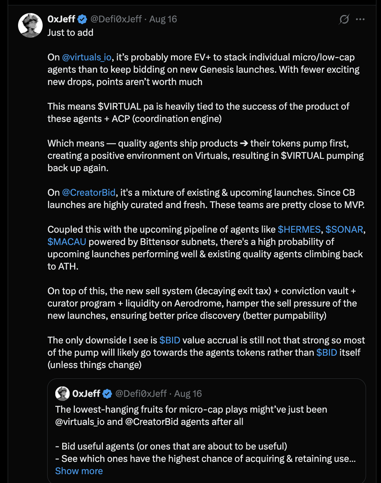Expand the quoted tweet with Show more
Screen dimensions: 381x483
(79, 471)
